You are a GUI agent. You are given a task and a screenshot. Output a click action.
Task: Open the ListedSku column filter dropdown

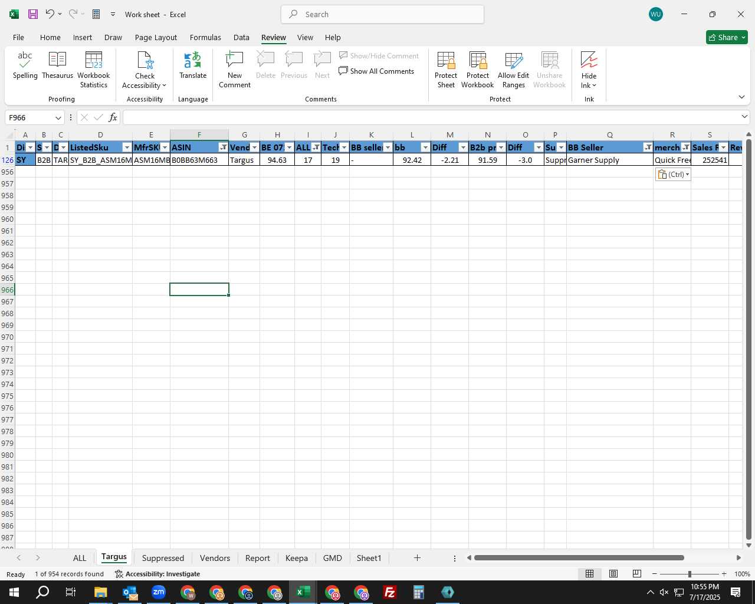(x=127, y=147)
